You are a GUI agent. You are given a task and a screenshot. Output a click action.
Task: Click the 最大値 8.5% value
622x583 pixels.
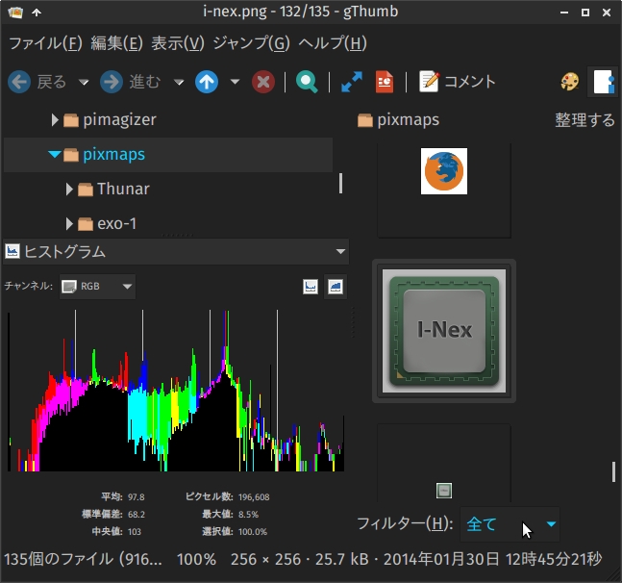coord(248,515)
